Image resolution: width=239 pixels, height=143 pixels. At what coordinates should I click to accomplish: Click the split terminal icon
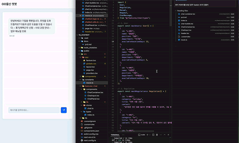coord(153,135)
